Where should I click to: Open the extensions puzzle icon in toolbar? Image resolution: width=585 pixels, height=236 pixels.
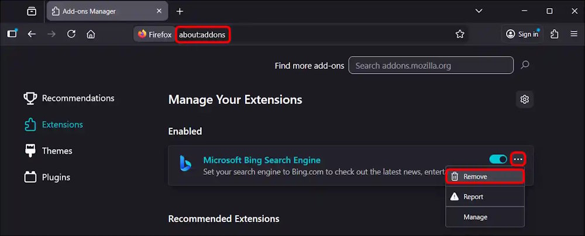[x=555, y=34]
